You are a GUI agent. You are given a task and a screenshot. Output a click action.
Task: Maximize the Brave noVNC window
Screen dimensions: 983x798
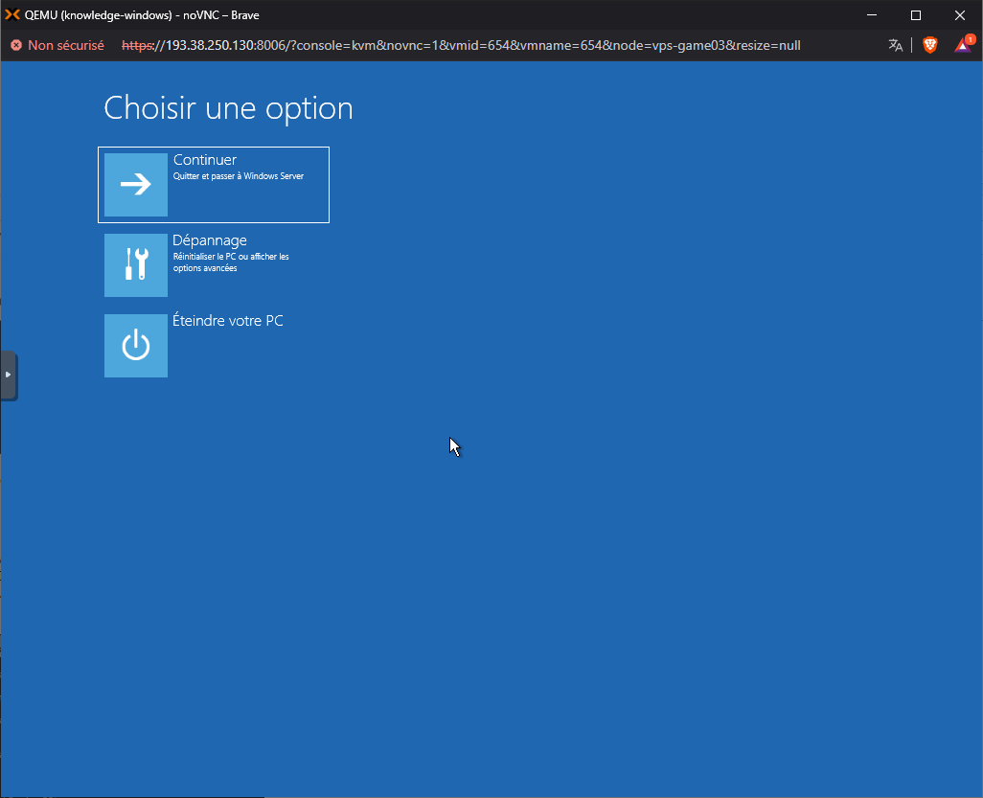tap(916, 14)
